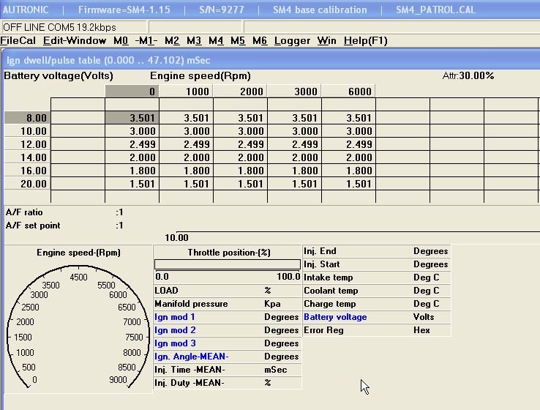The image size is (540, 410).
Task: Select the 0 Rpm column header
Action: point(132,92)
